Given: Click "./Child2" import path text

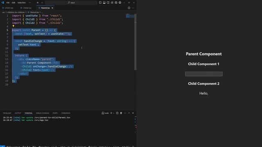Looking at the screenshot, I should point(54,23).
